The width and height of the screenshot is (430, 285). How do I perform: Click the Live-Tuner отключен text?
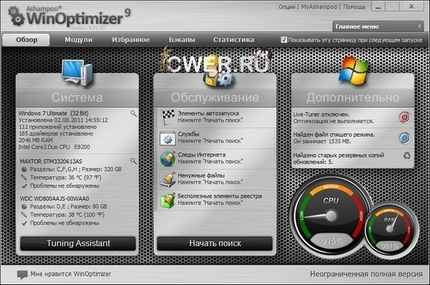[x=321, y=115]
